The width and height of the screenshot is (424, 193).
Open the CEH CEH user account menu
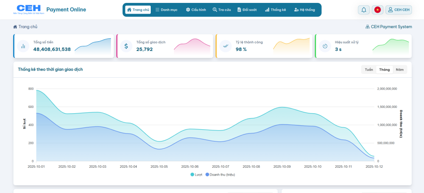tap(398, 10)
